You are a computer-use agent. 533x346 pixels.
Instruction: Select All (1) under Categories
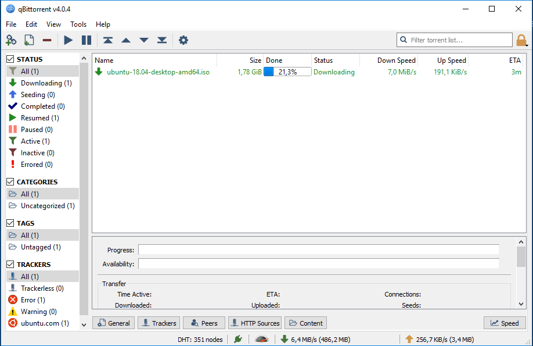coord(42,194)
